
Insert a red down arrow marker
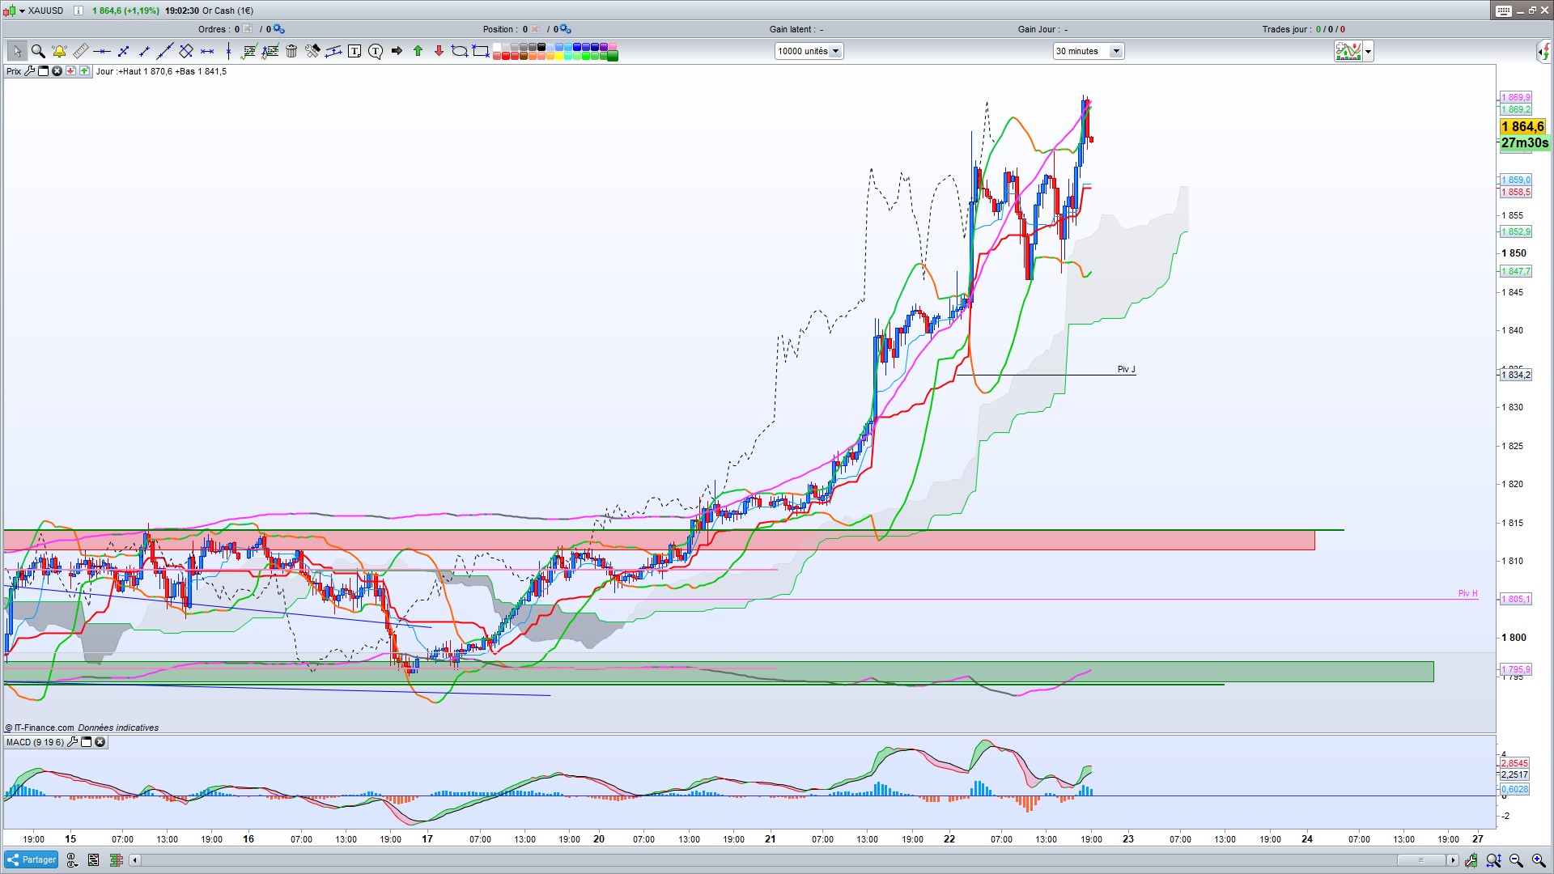coord(439,51)
